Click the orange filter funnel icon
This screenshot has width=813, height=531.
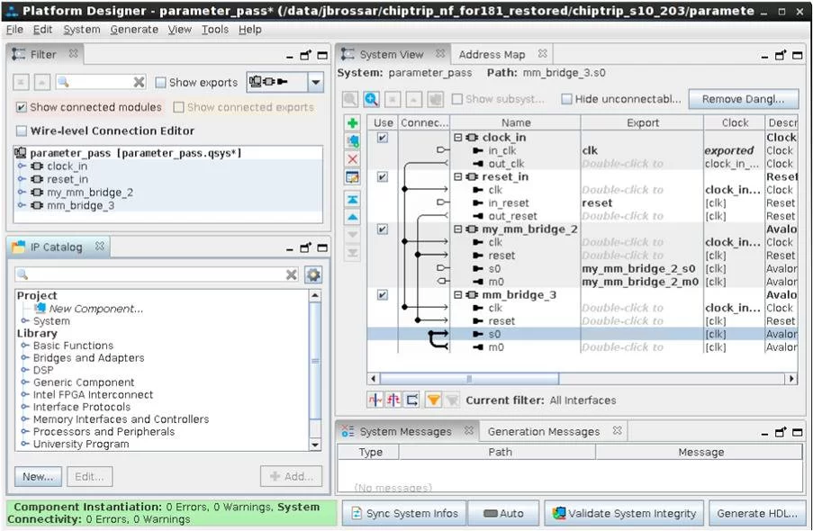pos(433,400)
